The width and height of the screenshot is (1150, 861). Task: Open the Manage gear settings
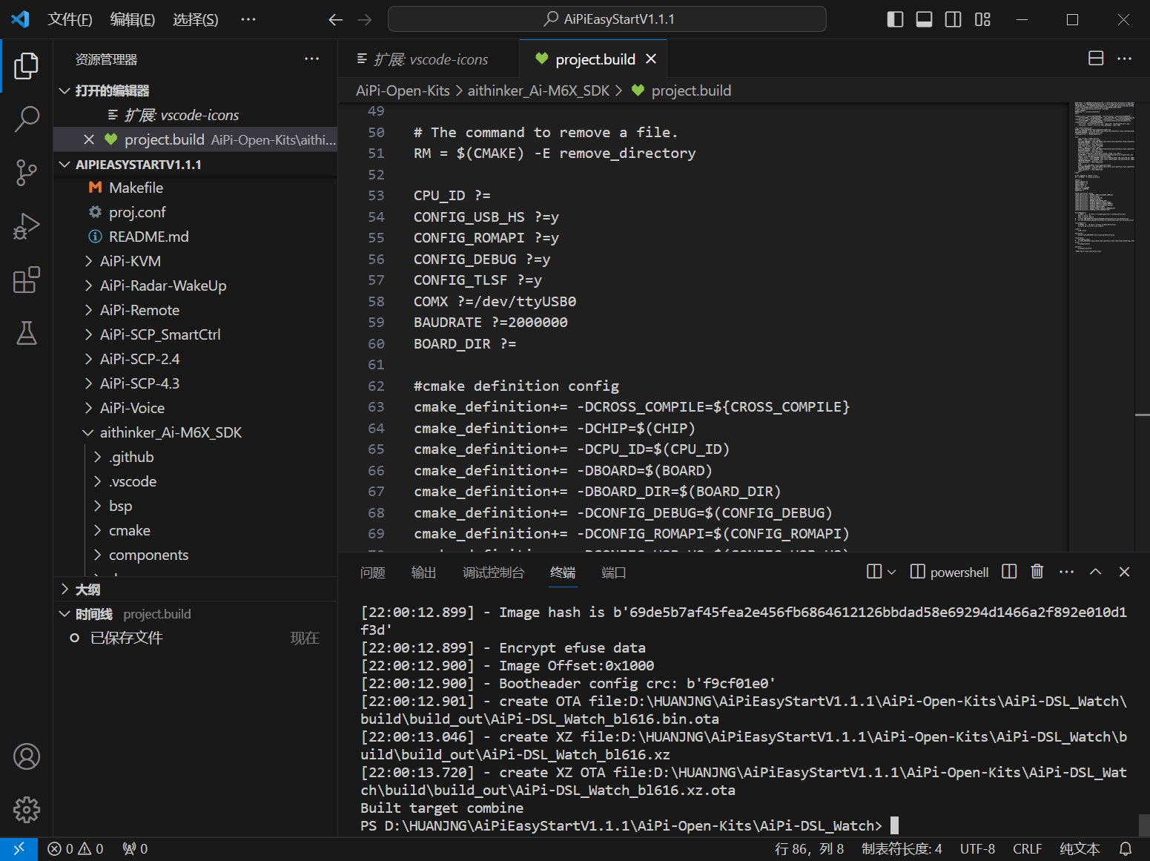(27, 810)
